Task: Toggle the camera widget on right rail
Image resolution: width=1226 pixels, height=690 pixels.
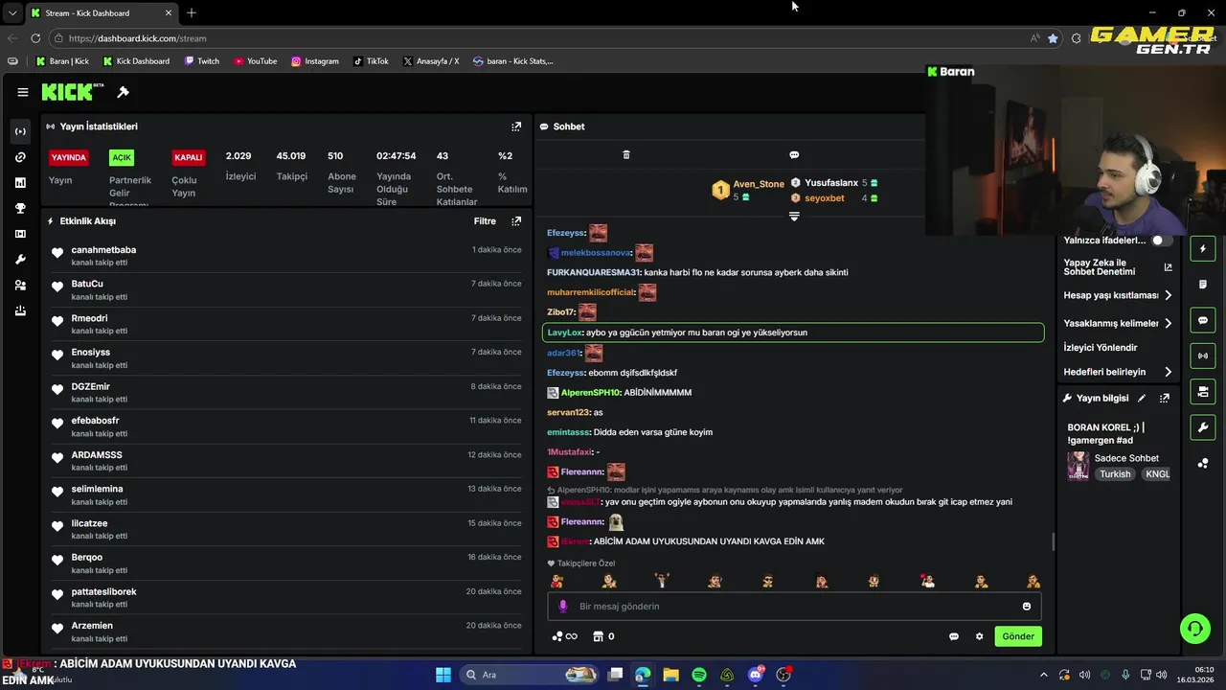Action: 1203,391
